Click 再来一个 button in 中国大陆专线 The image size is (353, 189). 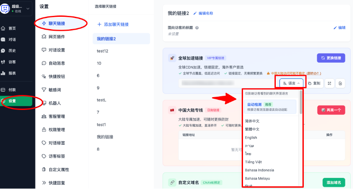pyautogui.click(x=331, y=110)
